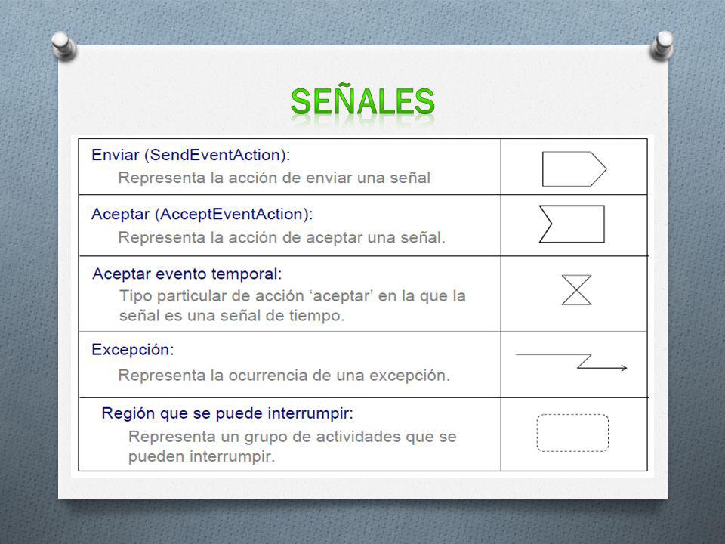Select the heading Enviar (SendEventAction):

click(x=191, y=154)
